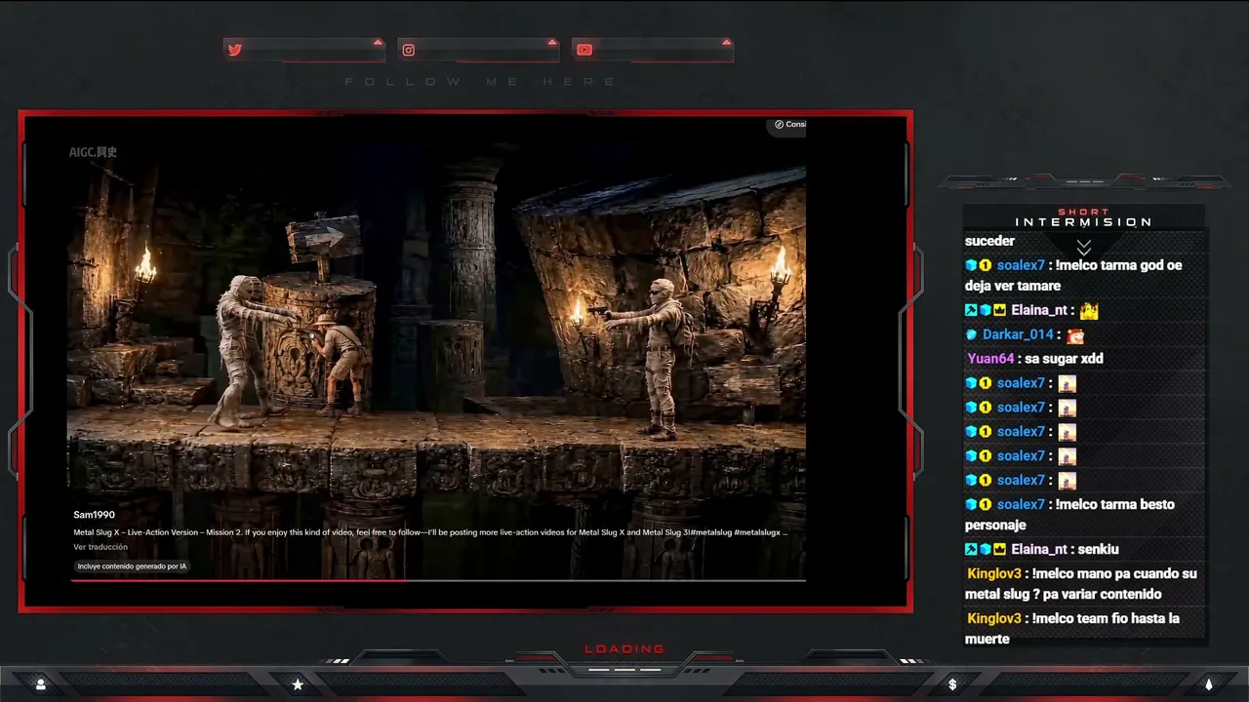Click the #metalslug hashtag in description
Screen dimensions: 1249x702
pos(710,532)
